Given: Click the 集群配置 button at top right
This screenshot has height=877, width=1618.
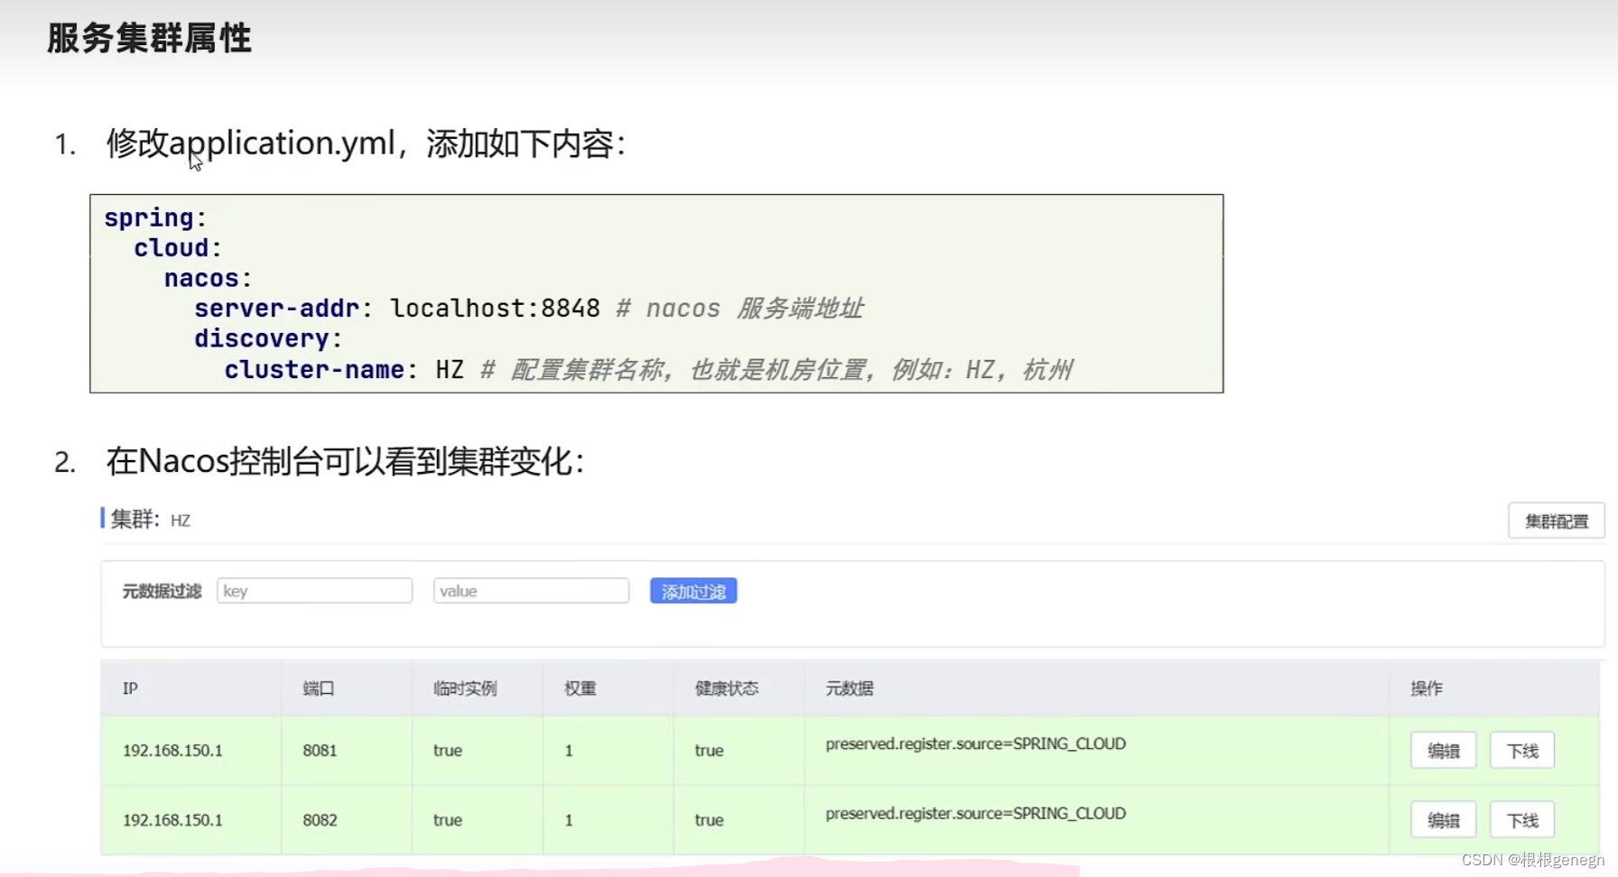Looking at the screenshot, I should (x=1555, y=521).
